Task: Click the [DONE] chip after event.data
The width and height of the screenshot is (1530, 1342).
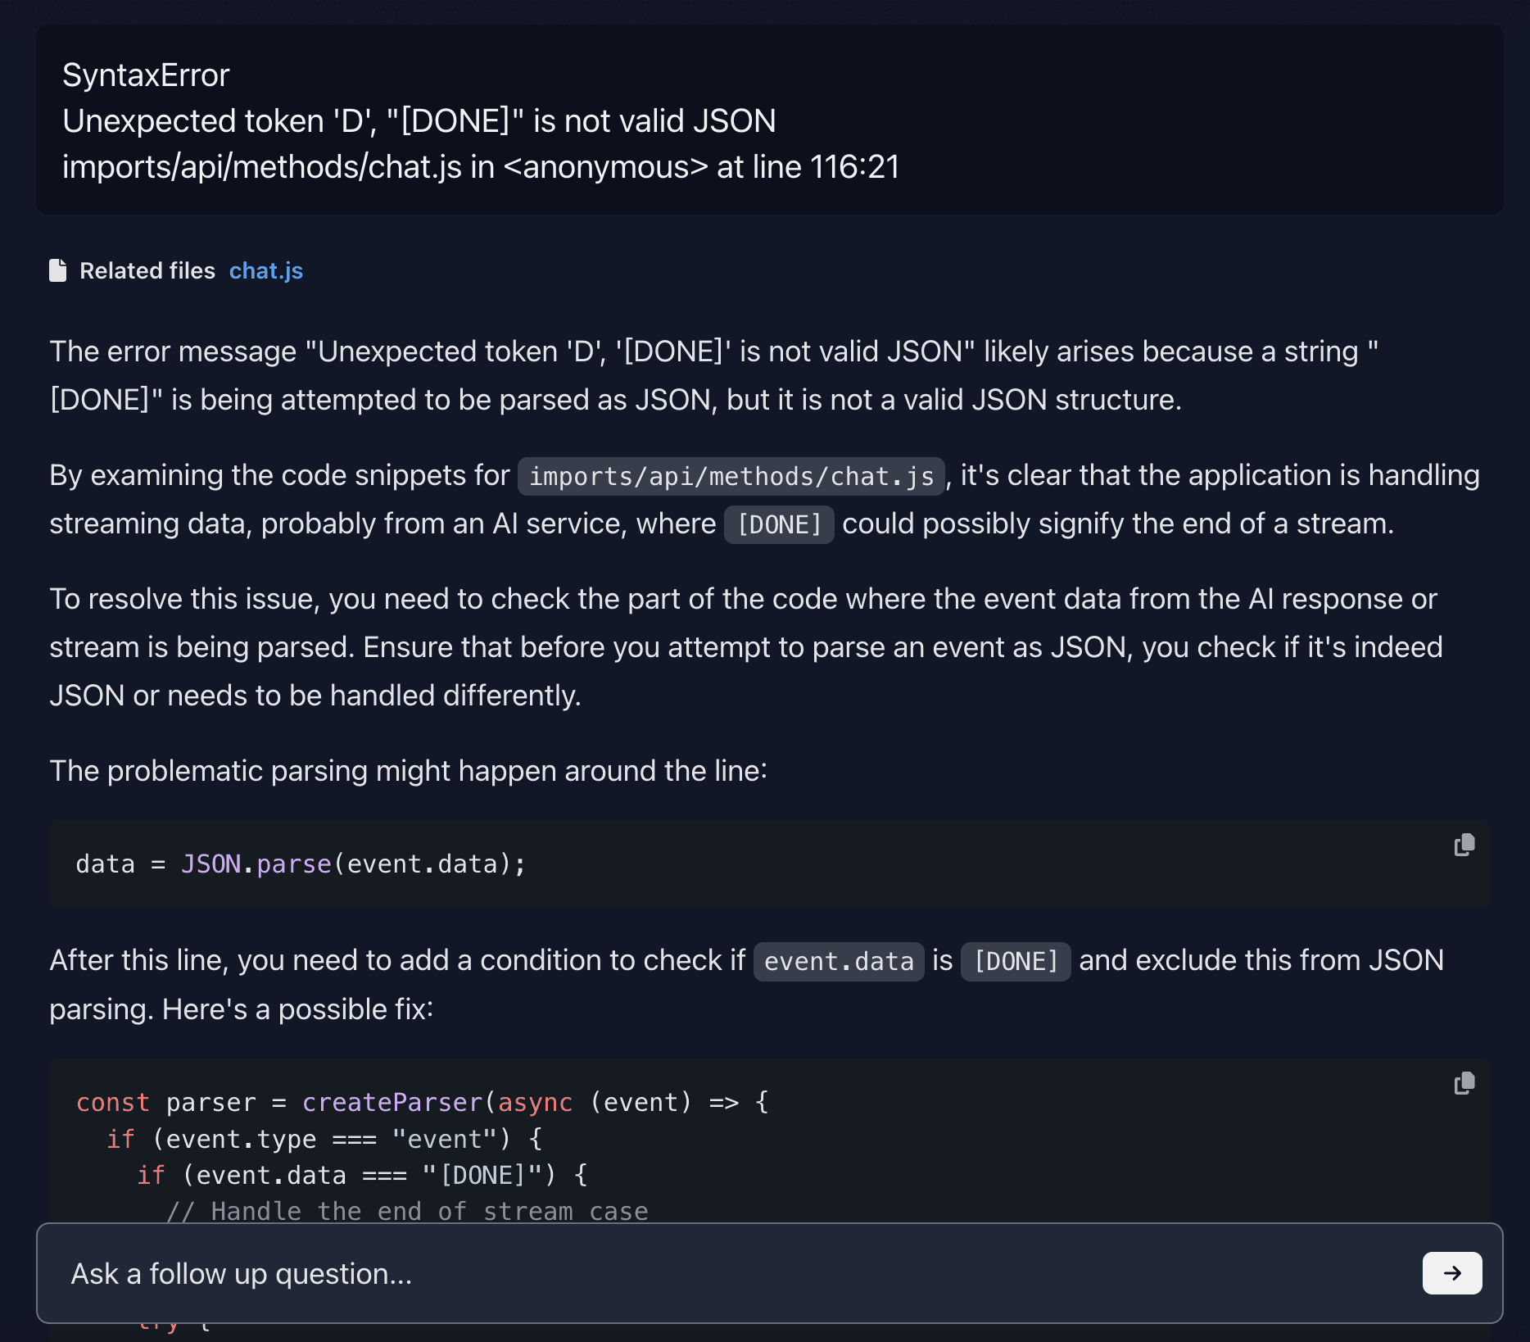Action: pos(1015,961)
